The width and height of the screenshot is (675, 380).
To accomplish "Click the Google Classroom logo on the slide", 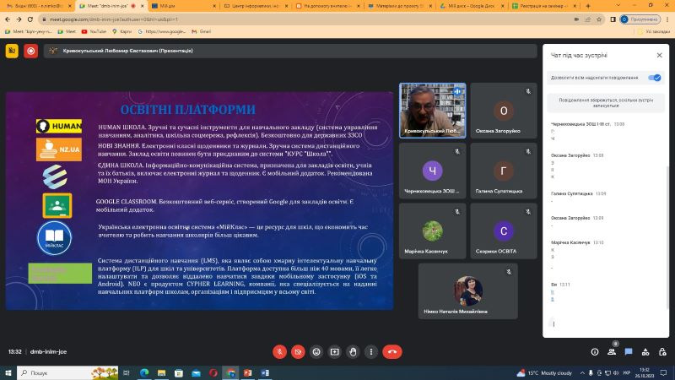I will point(57,205).
